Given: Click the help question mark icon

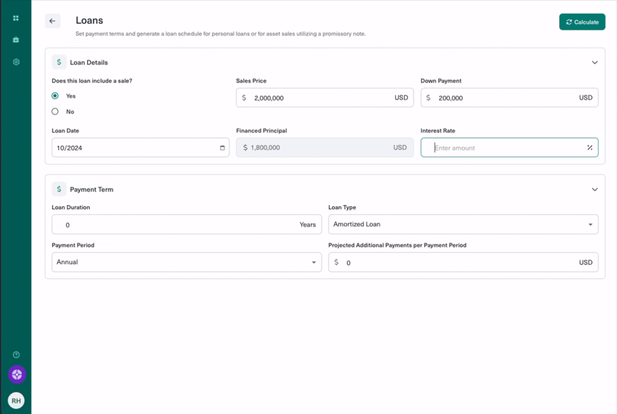Looking at the screenshot, I should pos(16,355).
